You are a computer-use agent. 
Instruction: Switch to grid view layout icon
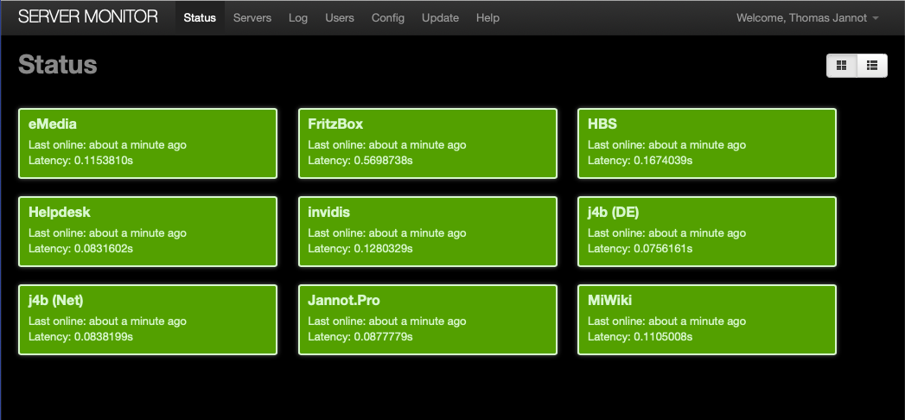click(842, 65)
